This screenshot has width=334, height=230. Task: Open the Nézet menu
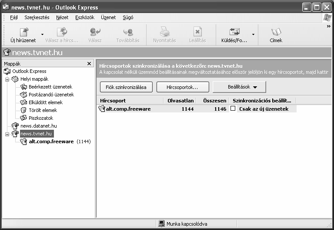coord(62,17)
